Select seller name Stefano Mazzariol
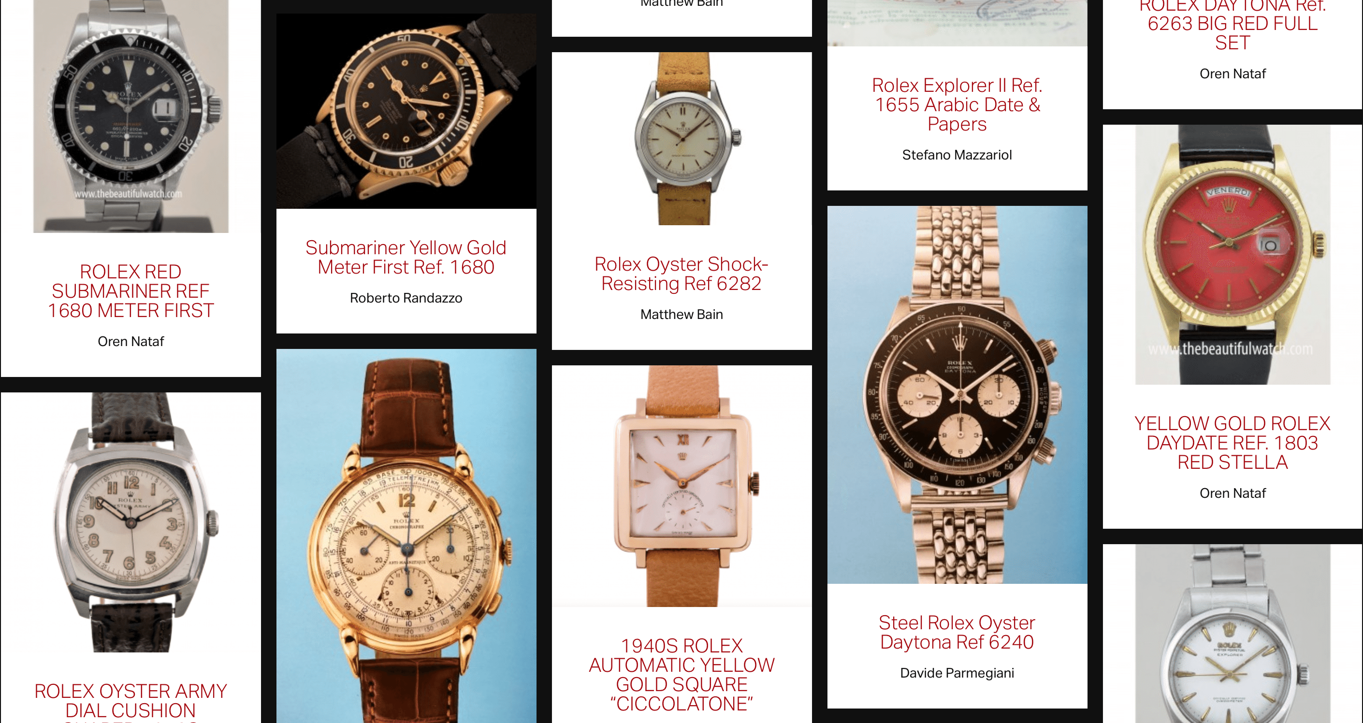The width and height of the screenshot is (1363, 723). [x=957, y=155]
